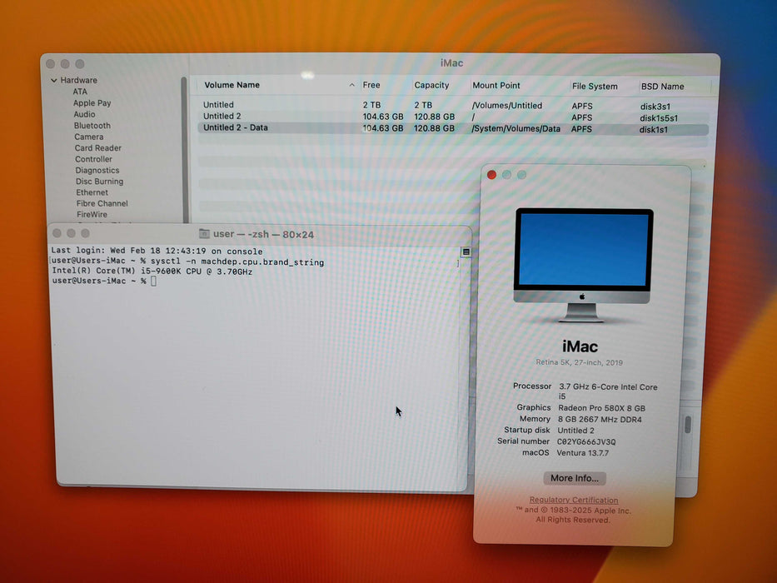Click the sort arrow beside Volume Name
Image resolution: width=777 pixels, height=583 pixels.
pyautogui.click(x=351, y=85)
